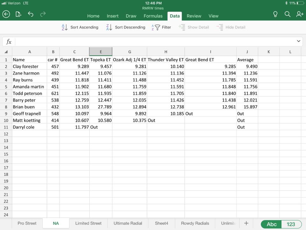Tap the share person icon
306x230 pixels.
click(x=299, y=14)
